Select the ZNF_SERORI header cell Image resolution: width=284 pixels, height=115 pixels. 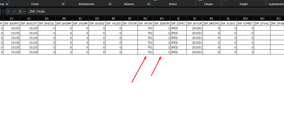162,23
